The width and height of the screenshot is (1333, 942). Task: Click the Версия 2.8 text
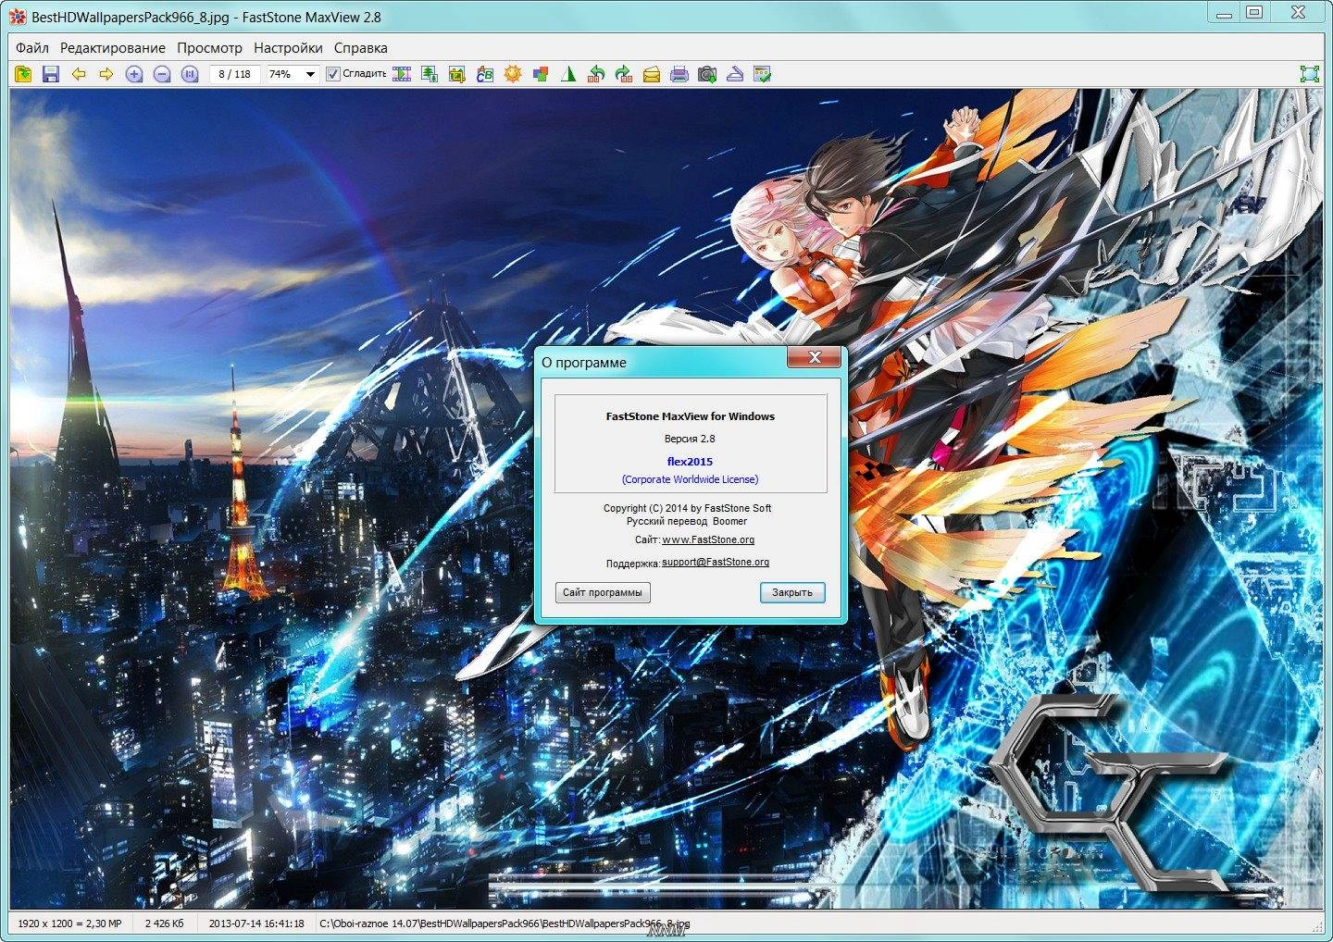coord(690,439)
